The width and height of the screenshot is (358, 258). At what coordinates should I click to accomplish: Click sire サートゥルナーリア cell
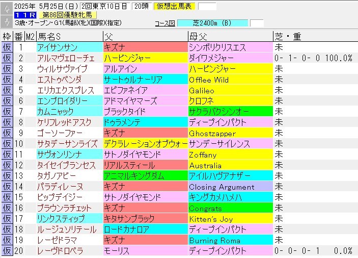tap(146, 80)
